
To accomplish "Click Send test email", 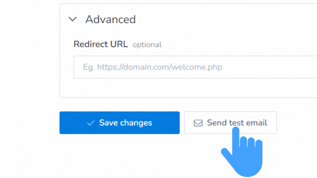I will 230,123.
